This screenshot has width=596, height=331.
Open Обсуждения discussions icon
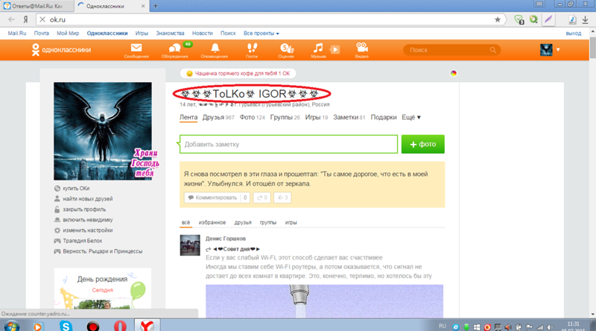(175, 50)
